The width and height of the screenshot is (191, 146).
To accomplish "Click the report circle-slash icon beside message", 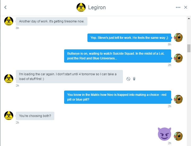I will 128,79.
